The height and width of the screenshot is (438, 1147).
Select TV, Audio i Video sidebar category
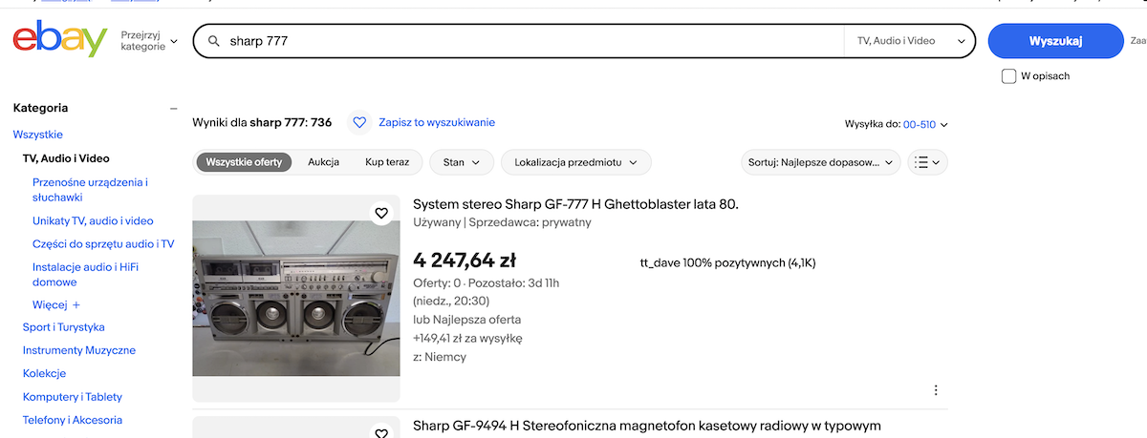[66, 158]
